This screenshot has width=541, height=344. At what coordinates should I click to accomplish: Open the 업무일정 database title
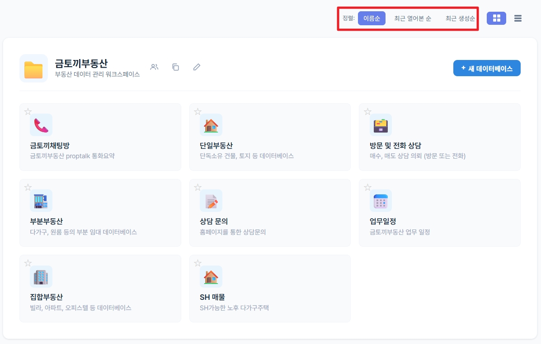click(x=383, y=221)
